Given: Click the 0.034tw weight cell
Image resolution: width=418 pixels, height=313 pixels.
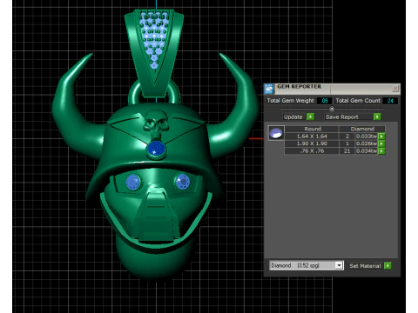Looking at the screenshot, I should (x=367, y=151).
